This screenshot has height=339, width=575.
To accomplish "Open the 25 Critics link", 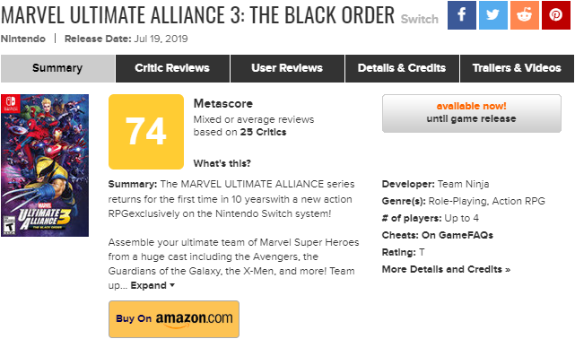I will 264,133.
